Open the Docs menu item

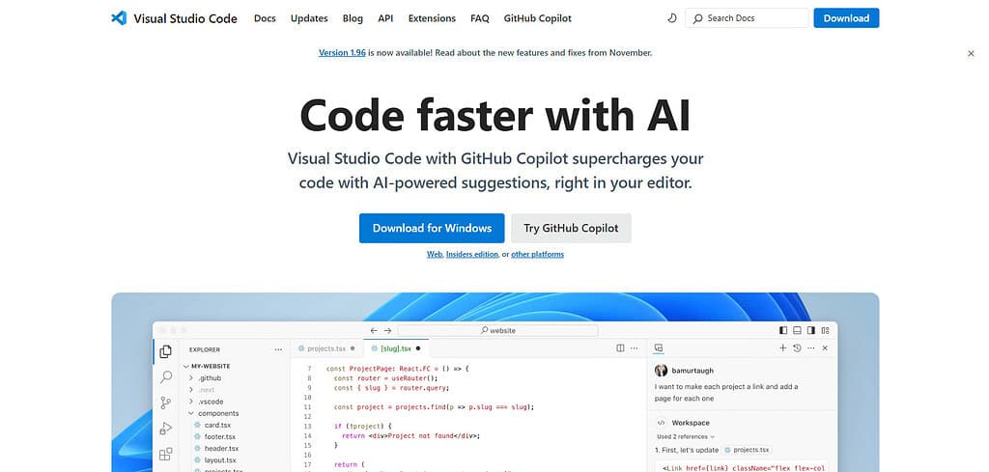tap(265, 18)
